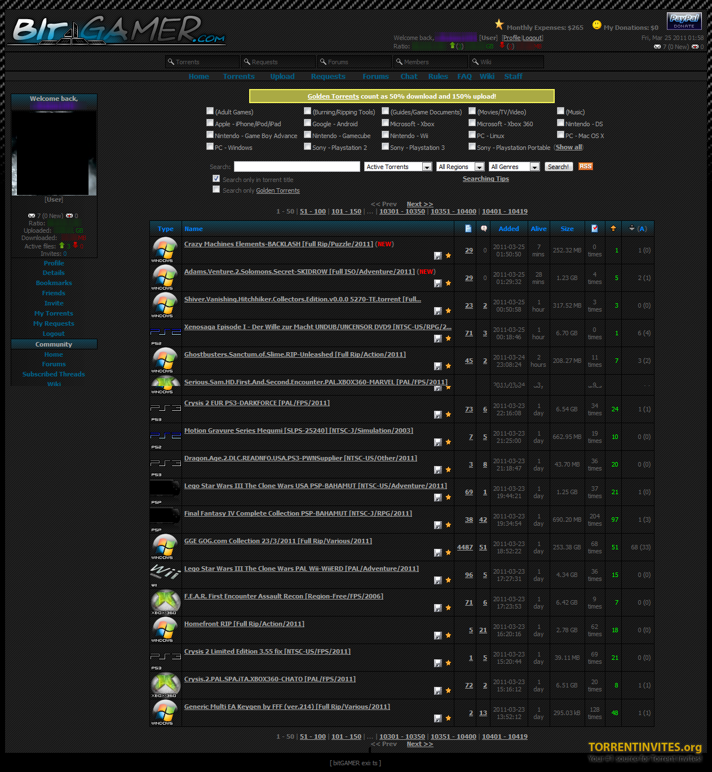This screenshot has width=712, height=772.
Task: Click the Xbox 360 type icon for Crysis.2.PAL.SPA.iTA
Action: point(165,685)
